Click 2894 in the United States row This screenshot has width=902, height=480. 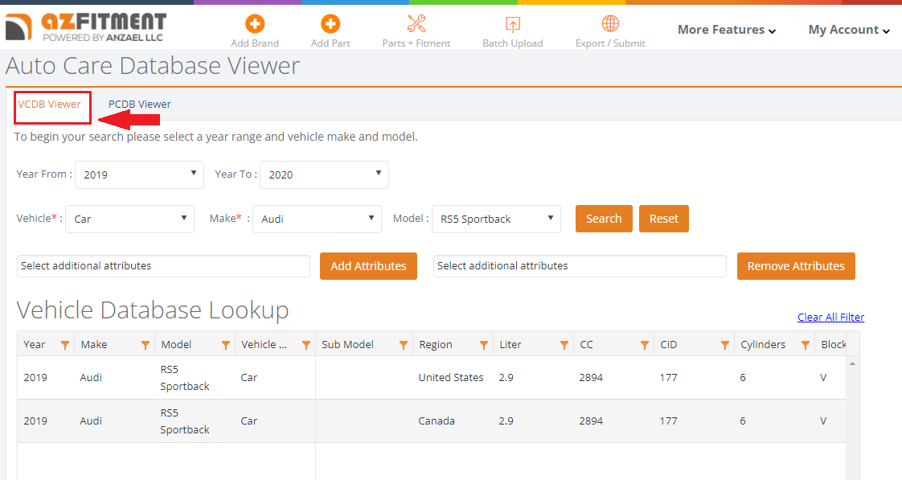(591, 378)
